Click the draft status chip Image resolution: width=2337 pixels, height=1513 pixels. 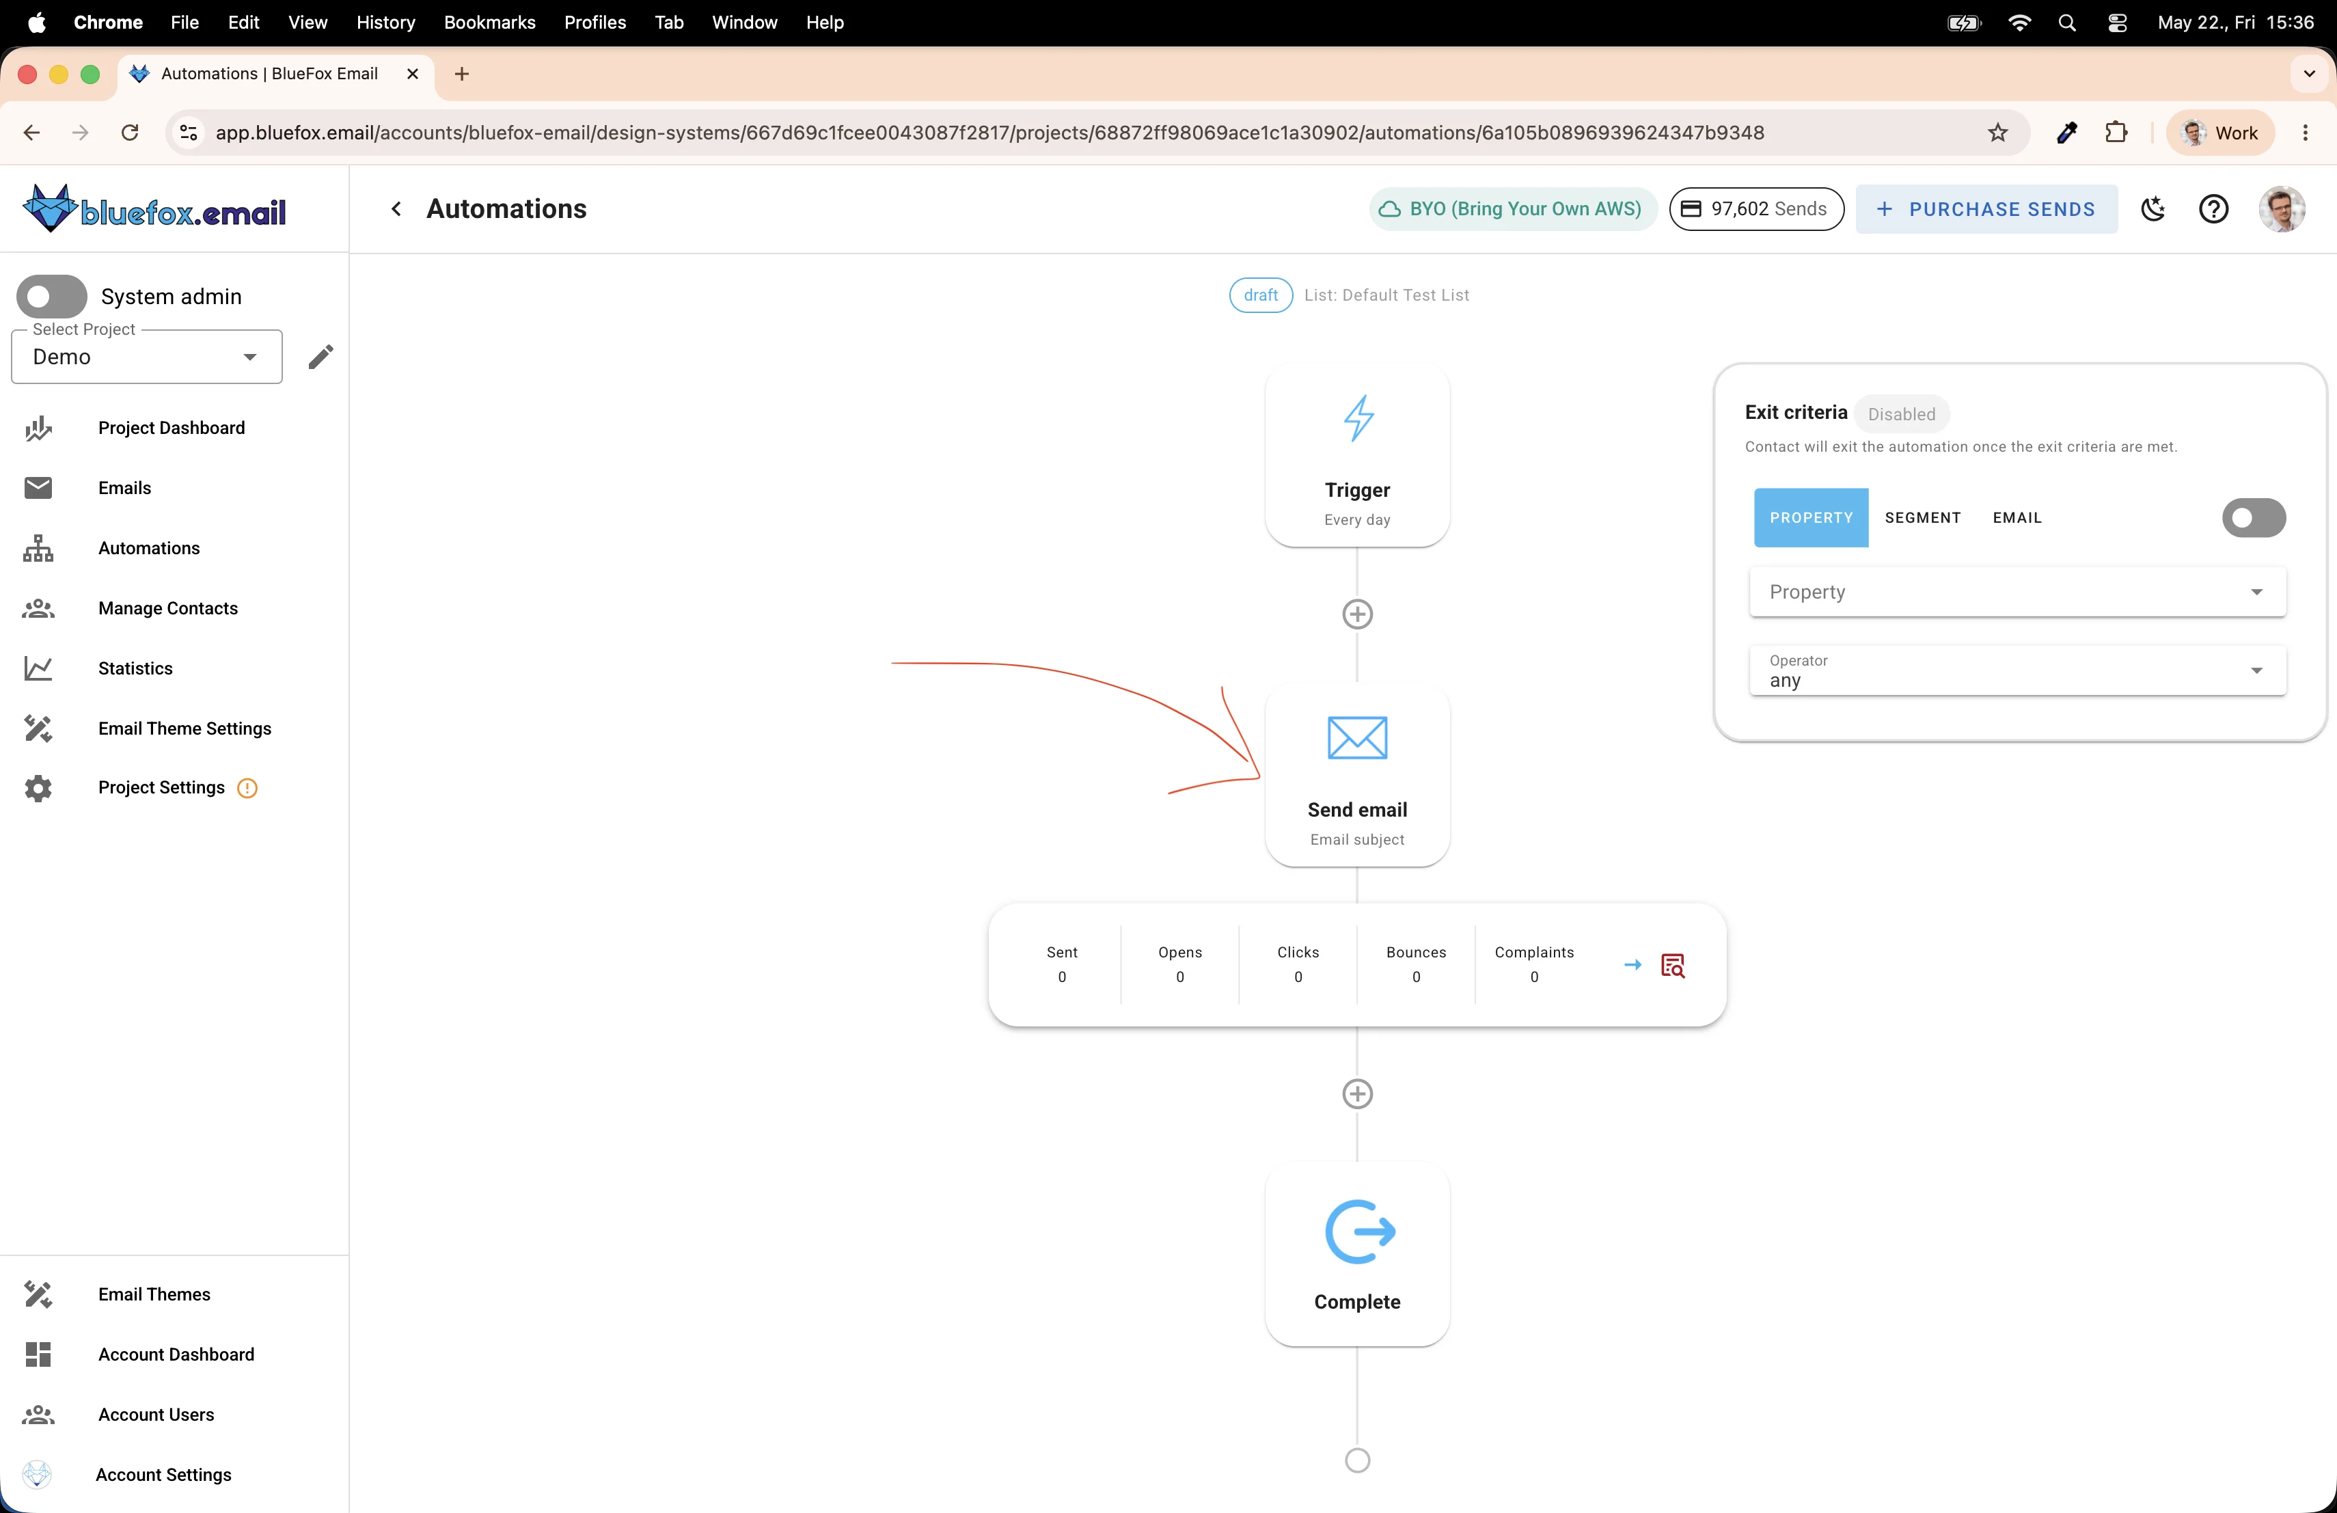tap(1261, 295)
